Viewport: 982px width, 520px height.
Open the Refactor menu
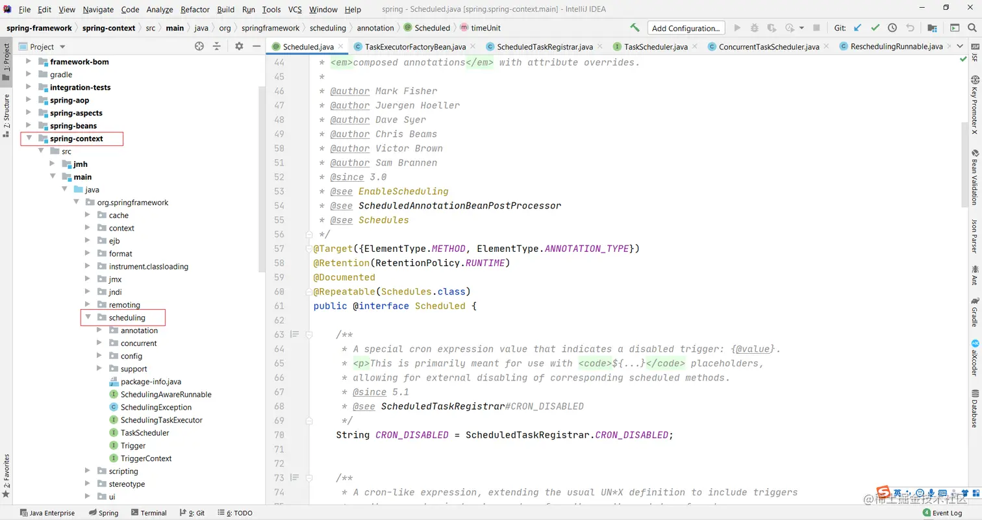[x=195, y=10]
